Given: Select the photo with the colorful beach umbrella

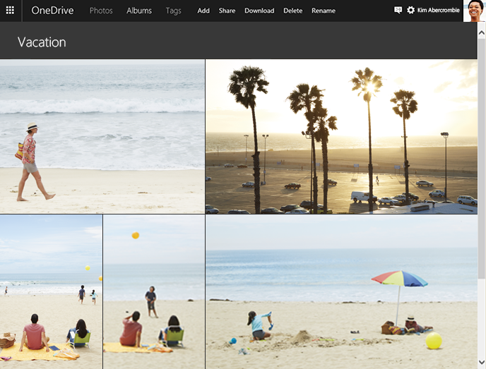Looking at the screenshot, I should 341,291.
